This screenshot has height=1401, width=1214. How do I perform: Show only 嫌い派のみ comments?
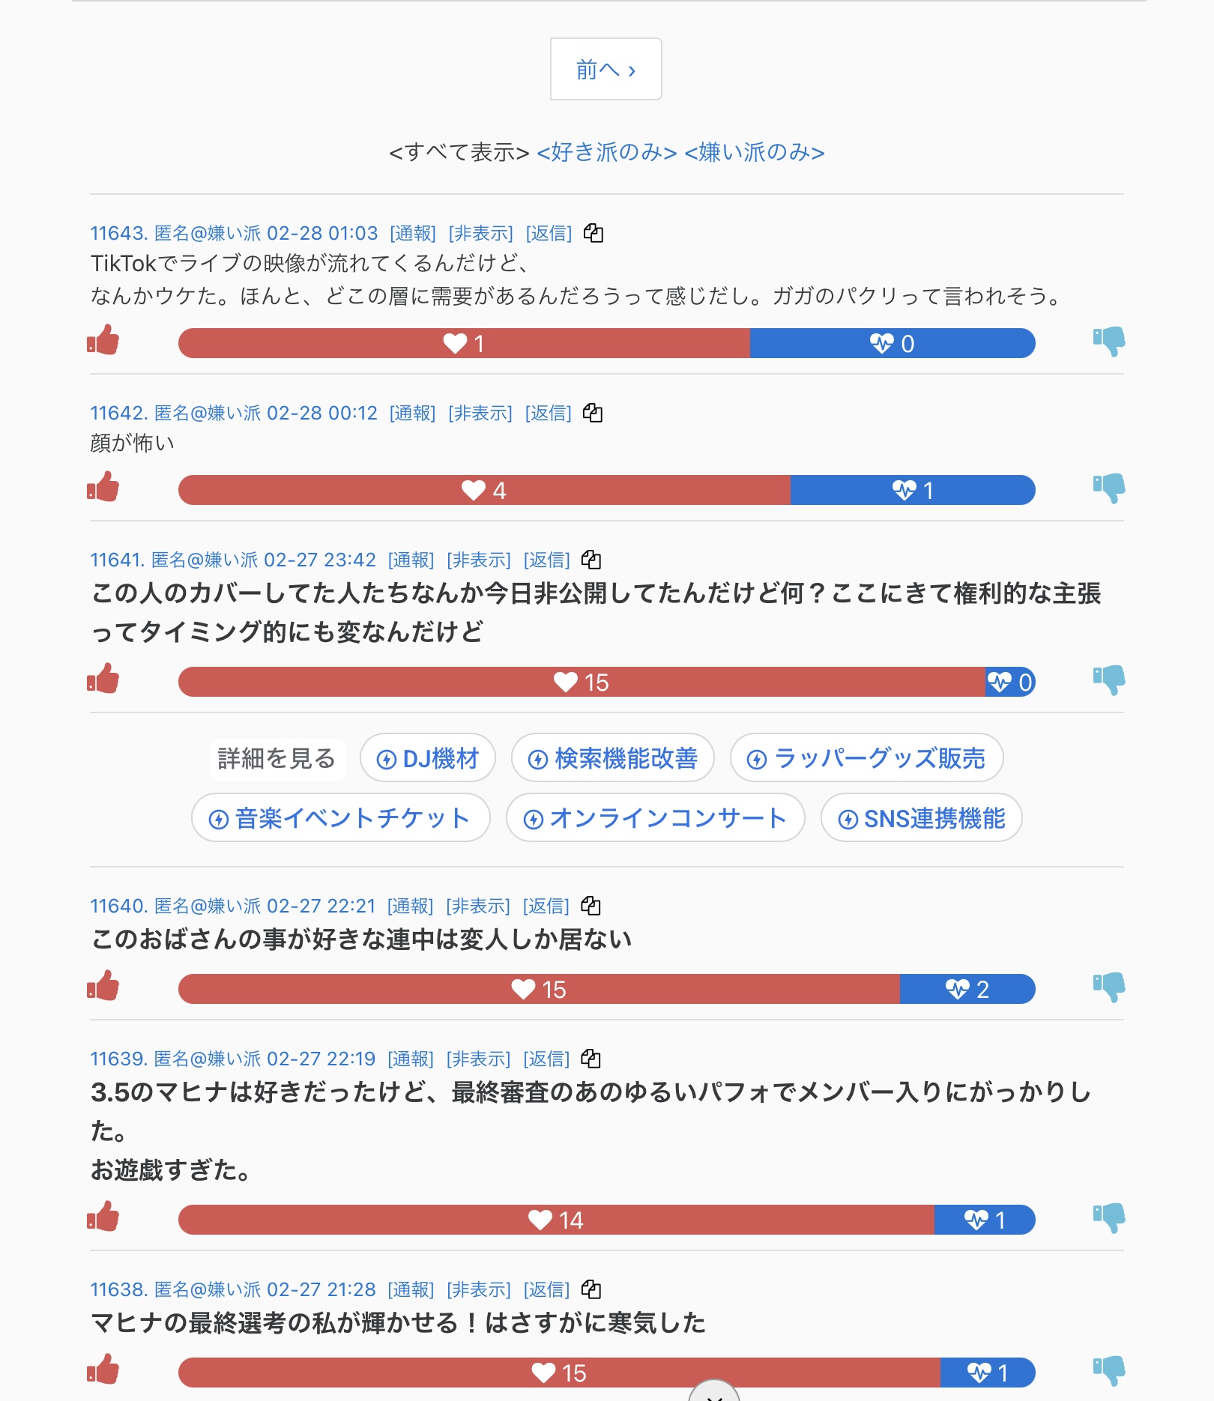click(755, 153)
